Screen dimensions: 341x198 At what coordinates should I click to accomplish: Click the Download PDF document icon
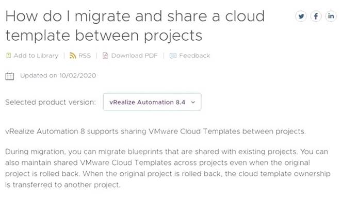[105, 56]
